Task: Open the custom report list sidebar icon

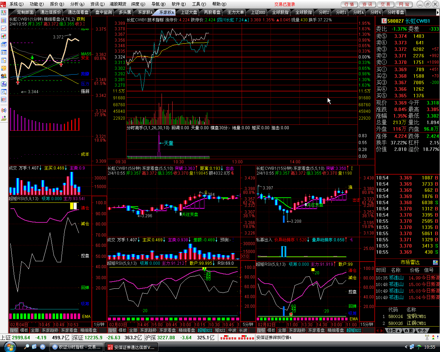Action: (x=4, y=13)
